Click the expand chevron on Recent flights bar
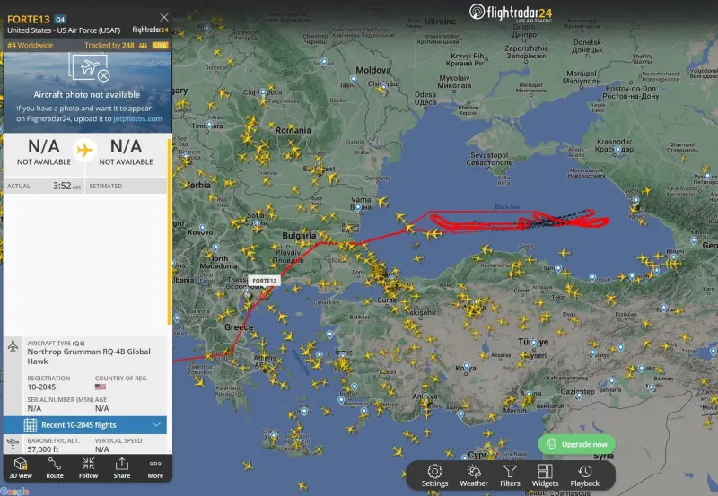 tap(156, 424)
